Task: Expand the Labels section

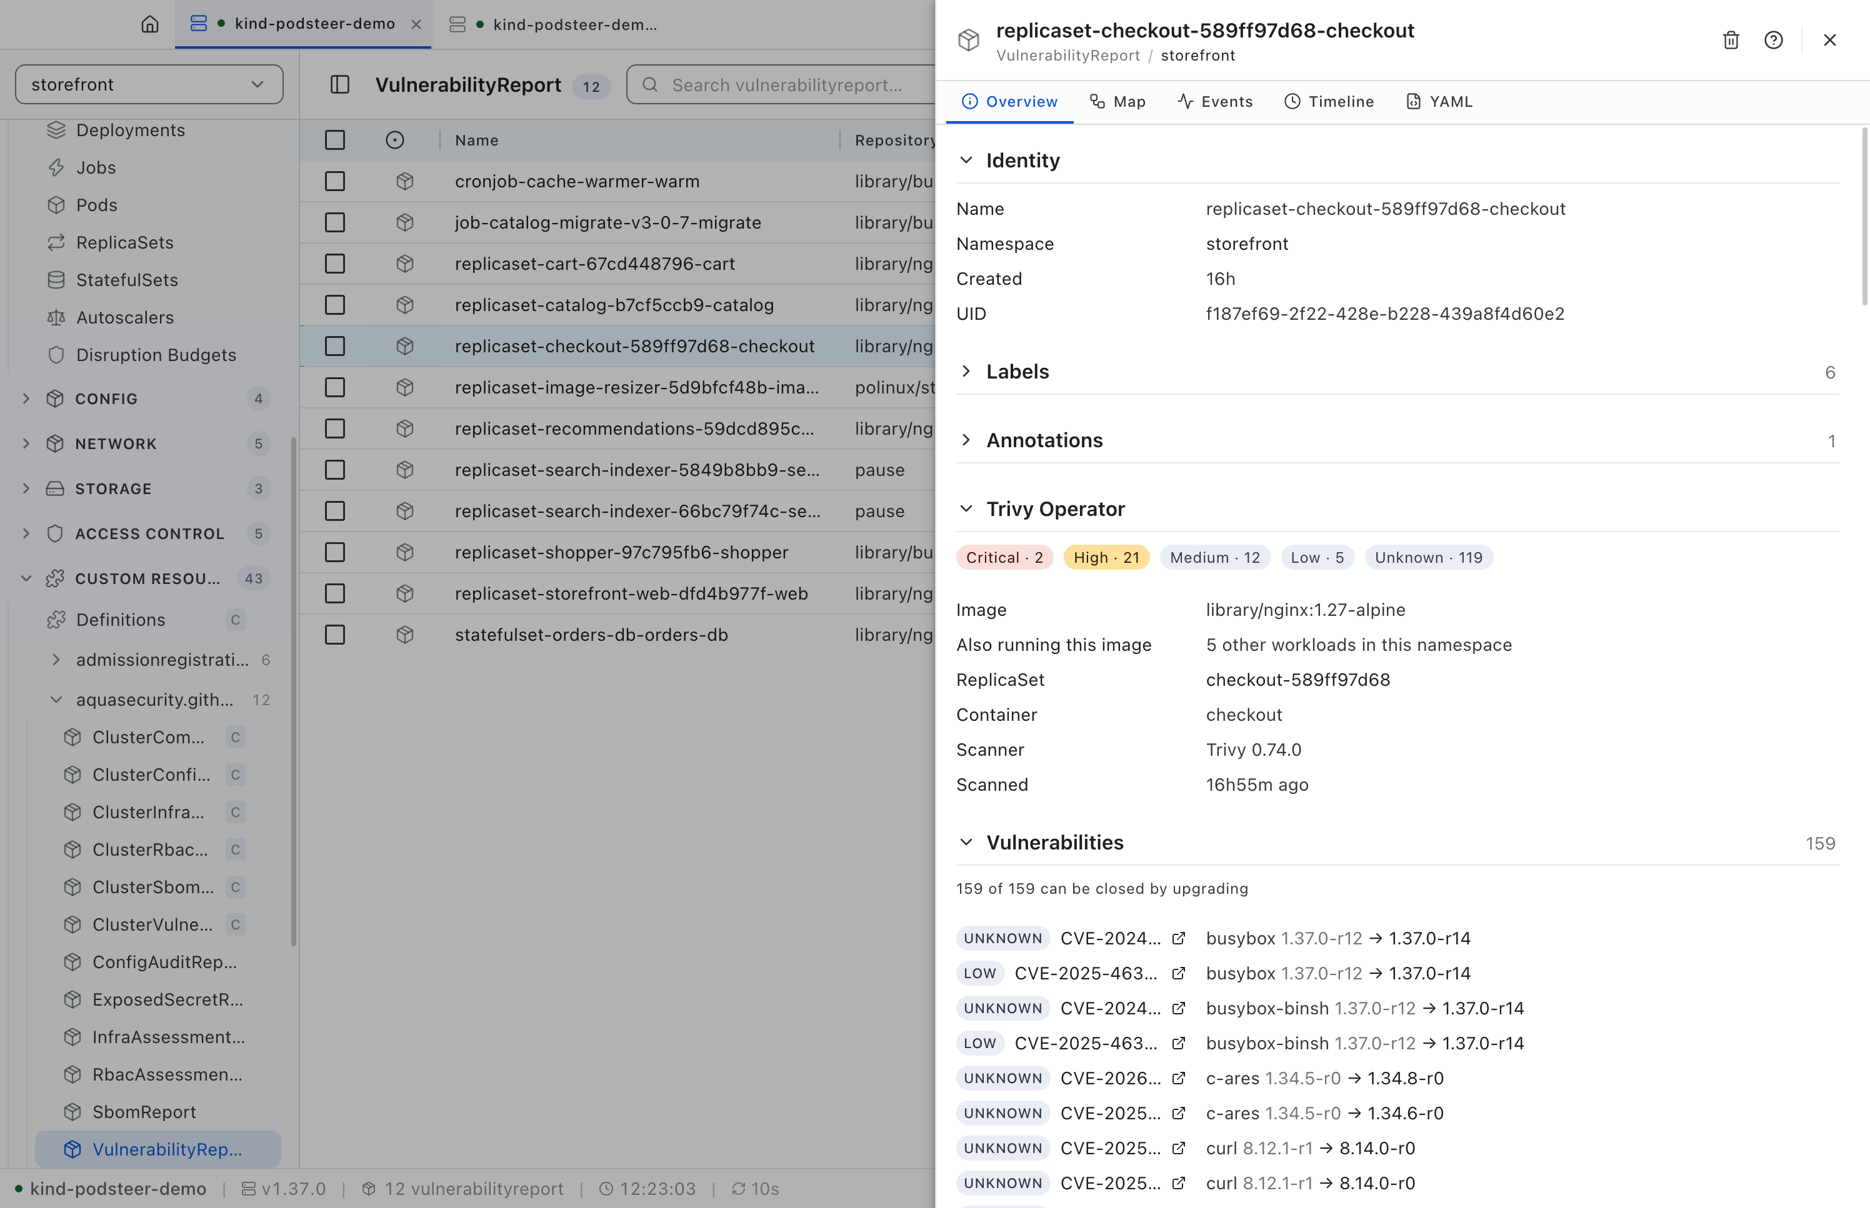Action: coord(1397,372)
